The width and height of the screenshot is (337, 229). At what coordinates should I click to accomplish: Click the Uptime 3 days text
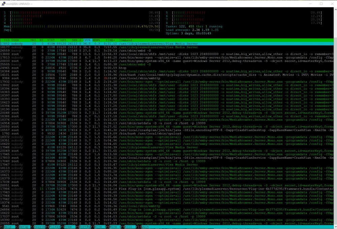pos(188,33)
